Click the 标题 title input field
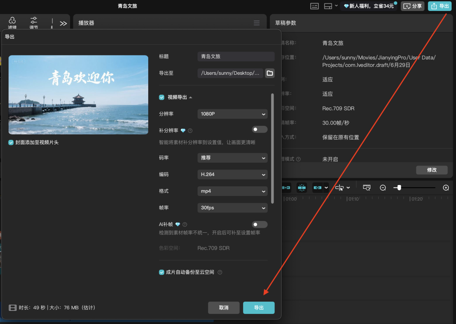 pos(236,56)
